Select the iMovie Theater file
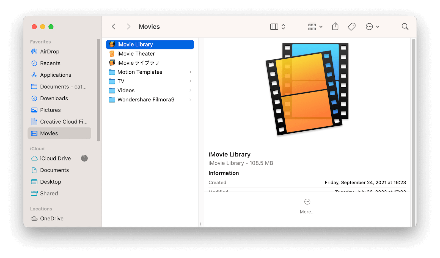Screen dimensions: 440x258 pyautogui.click(x=150, y=54)
